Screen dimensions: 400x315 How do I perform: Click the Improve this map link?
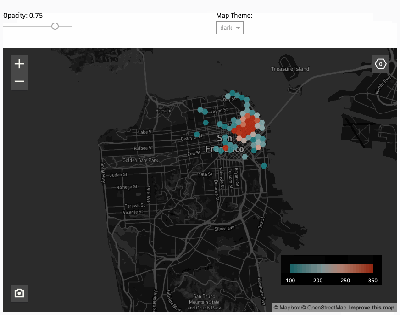(372, 308)
